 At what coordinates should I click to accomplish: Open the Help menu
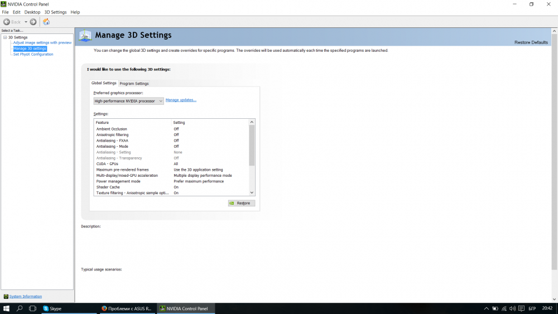(x=75, y=12)
